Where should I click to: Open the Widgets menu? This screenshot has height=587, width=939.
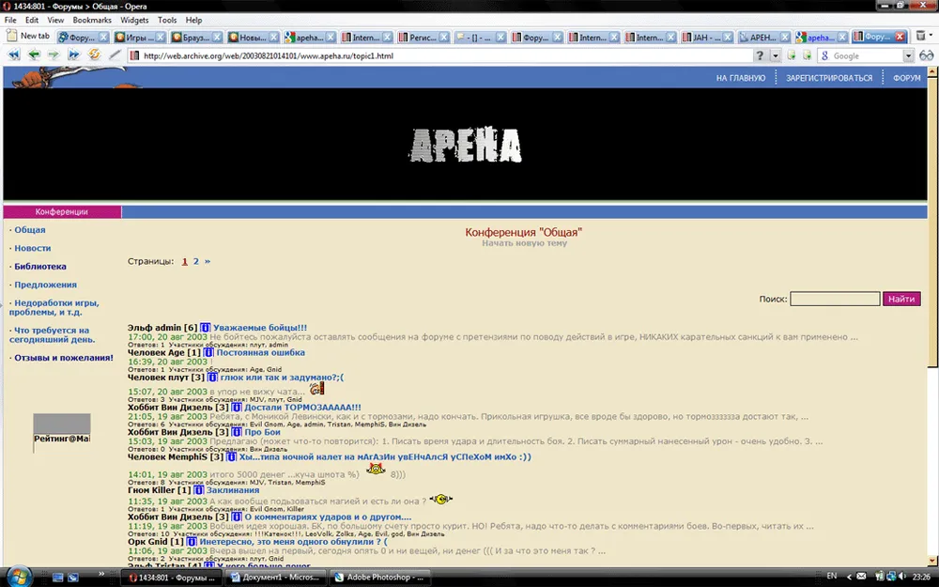(134, 20)
